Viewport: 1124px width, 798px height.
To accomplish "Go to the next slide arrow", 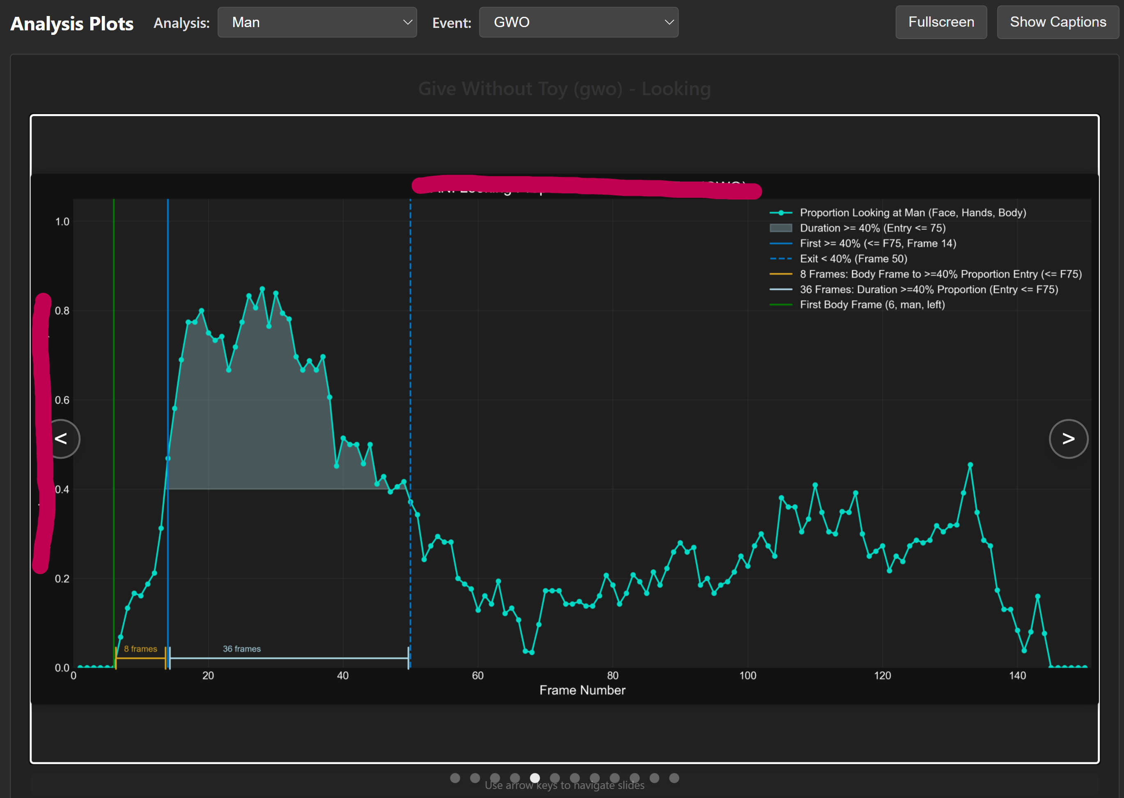I will 1069,439.
